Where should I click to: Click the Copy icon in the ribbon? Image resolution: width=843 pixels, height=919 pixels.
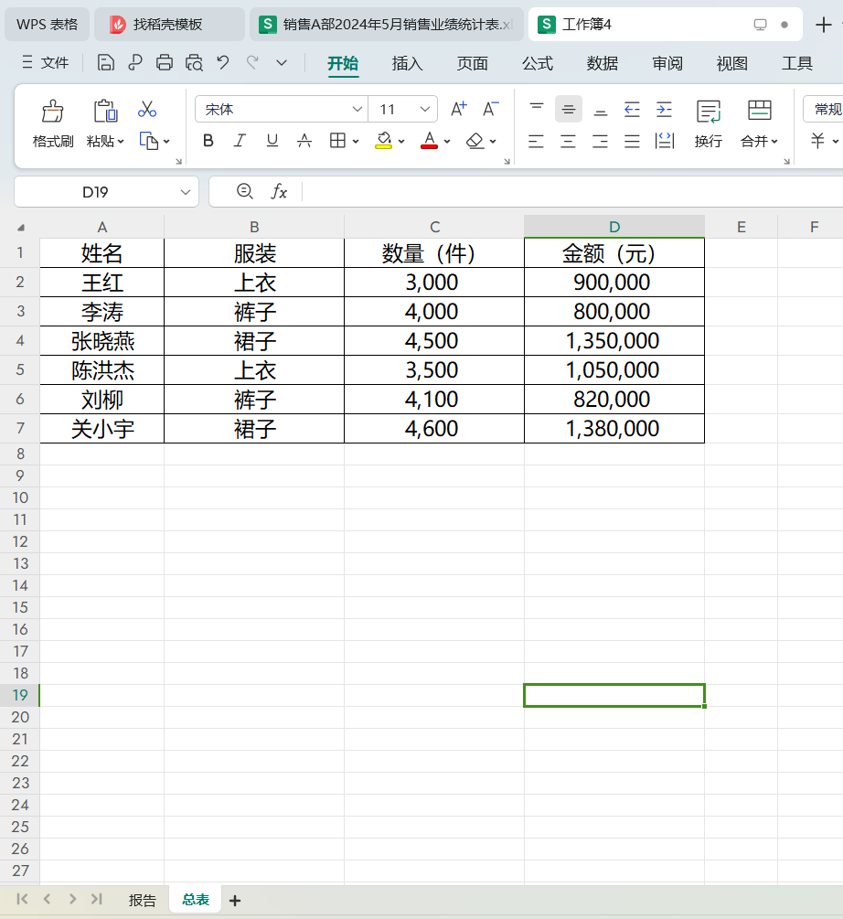pyautogui.click(x=149, y=141)
